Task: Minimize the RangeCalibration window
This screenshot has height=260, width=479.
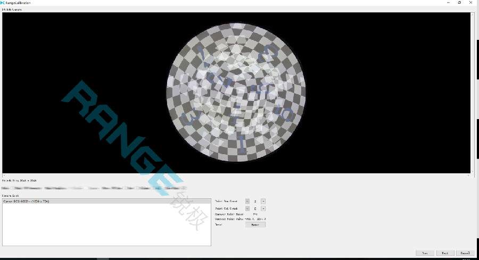Action: [448, 3]
